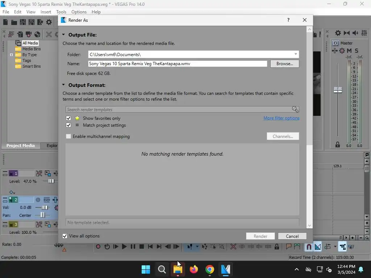Uncheck View all options checkbox
The width and height of the screenshot is (371, 278).
pos(65,236)
